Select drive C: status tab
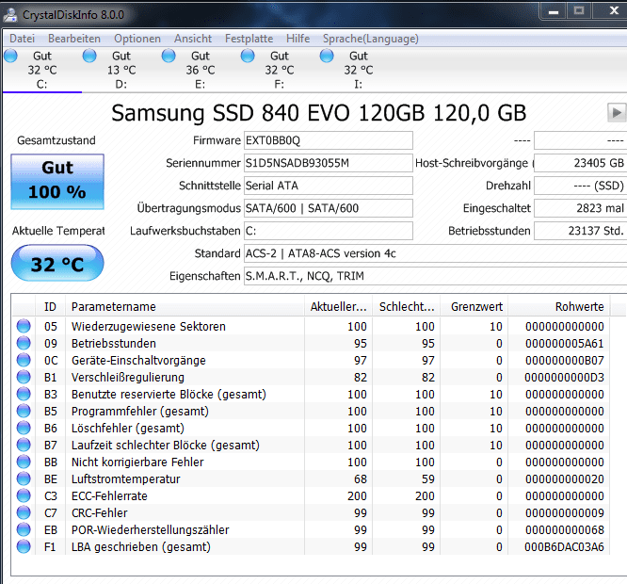627x584 pixels. point(42,70)
